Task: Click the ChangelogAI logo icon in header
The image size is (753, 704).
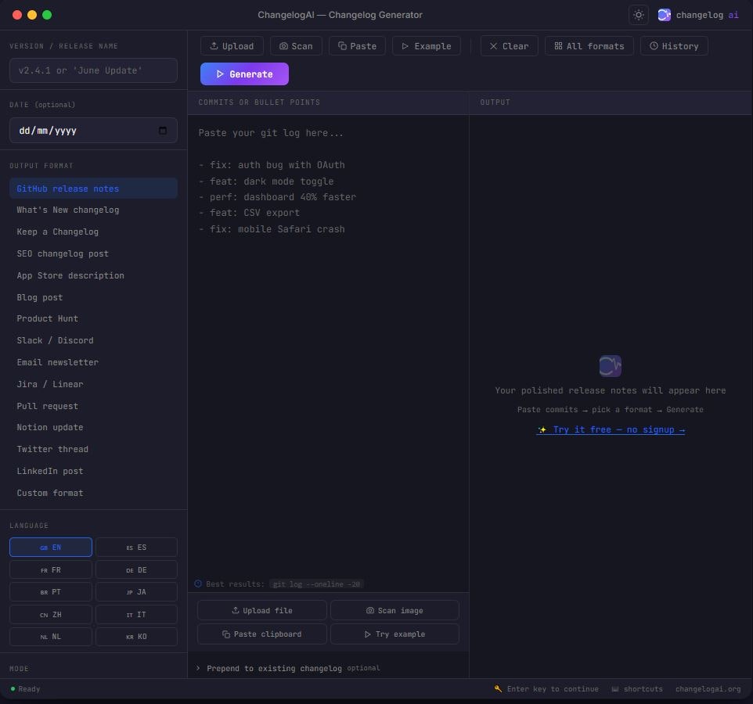Action: [664, 15]
